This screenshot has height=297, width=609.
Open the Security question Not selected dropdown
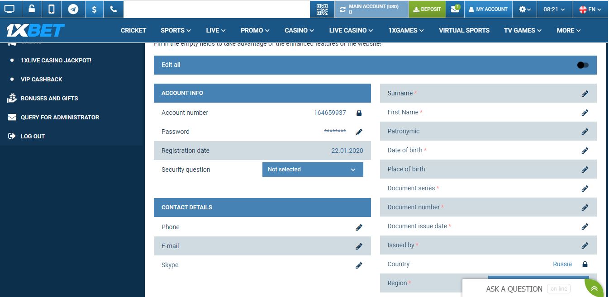click(313, 170)
